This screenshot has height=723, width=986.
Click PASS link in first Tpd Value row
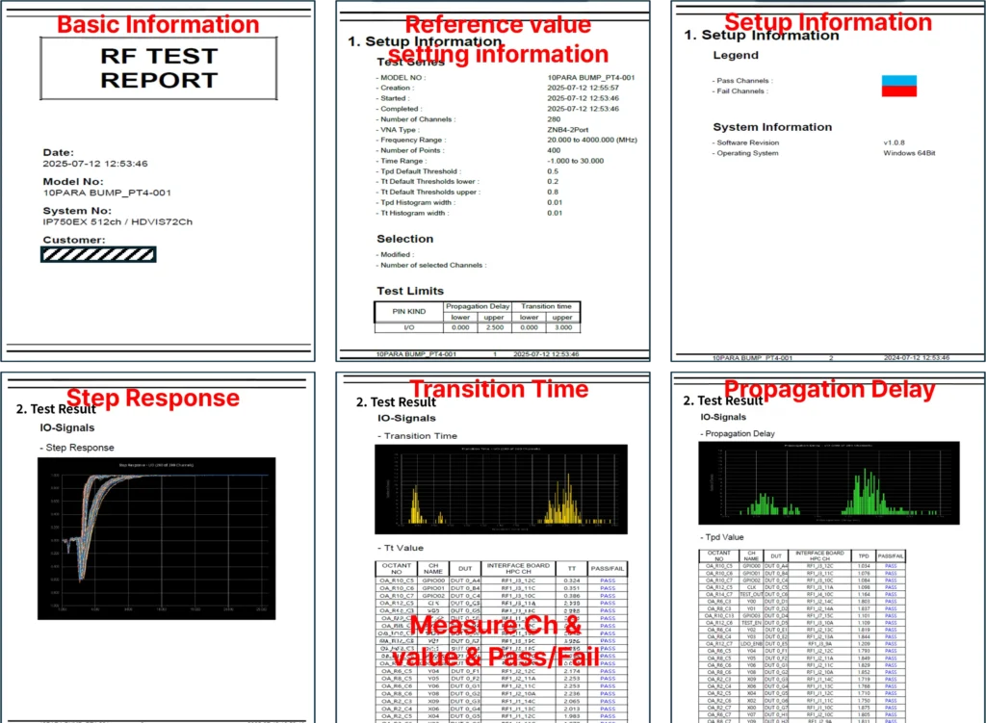pos(891,565)
